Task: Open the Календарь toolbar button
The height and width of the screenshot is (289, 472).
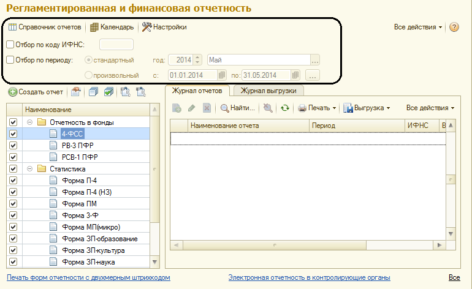Action: tap(112, 27)
